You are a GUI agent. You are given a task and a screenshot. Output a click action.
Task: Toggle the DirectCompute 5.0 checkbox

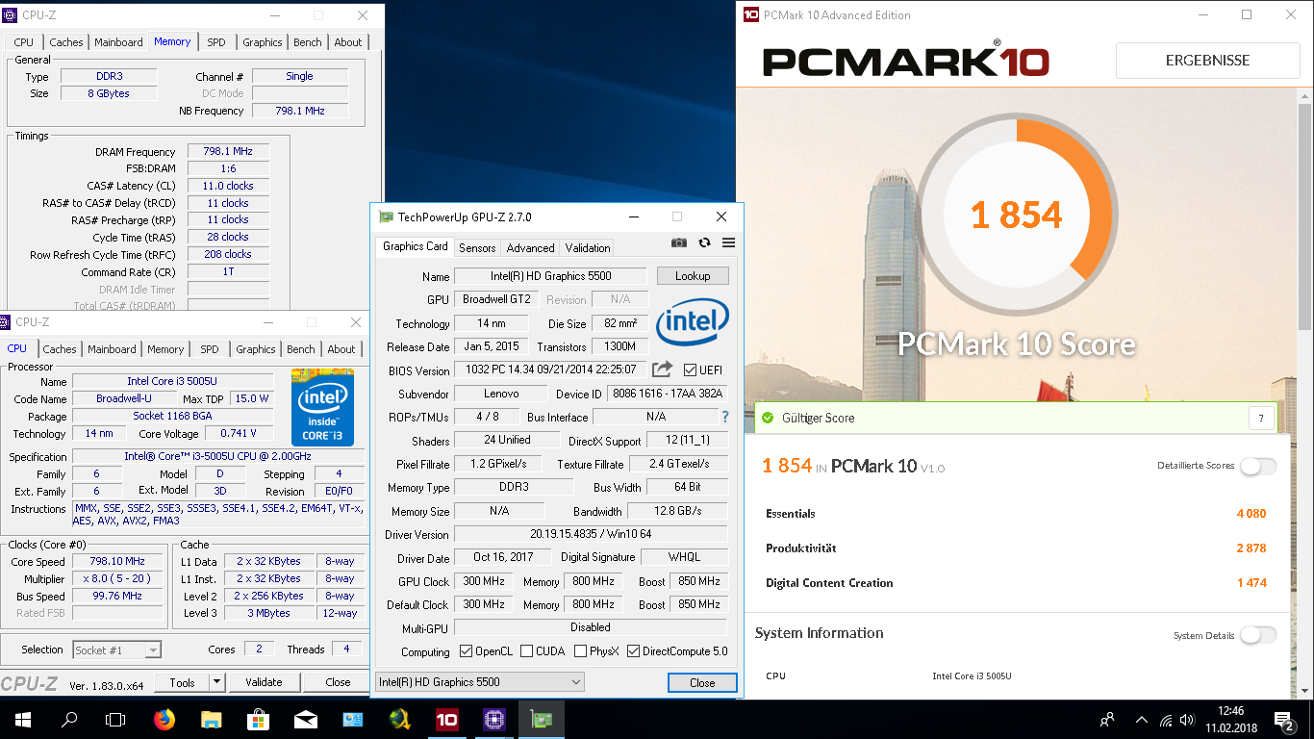(x=633, y=651)
